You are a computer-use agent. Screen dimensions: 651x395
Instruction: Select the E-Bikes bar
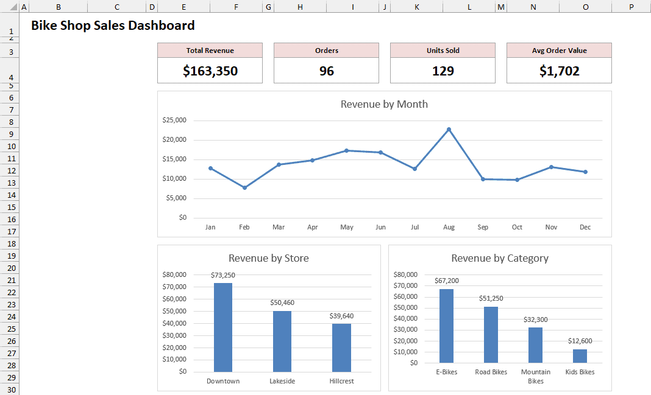coord(446,326)
